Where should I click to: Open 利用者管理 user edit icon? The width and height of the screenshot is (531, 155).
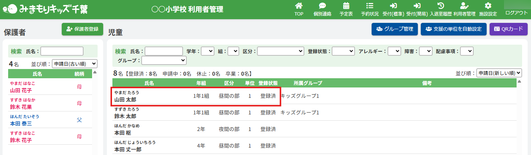[464, 6]
